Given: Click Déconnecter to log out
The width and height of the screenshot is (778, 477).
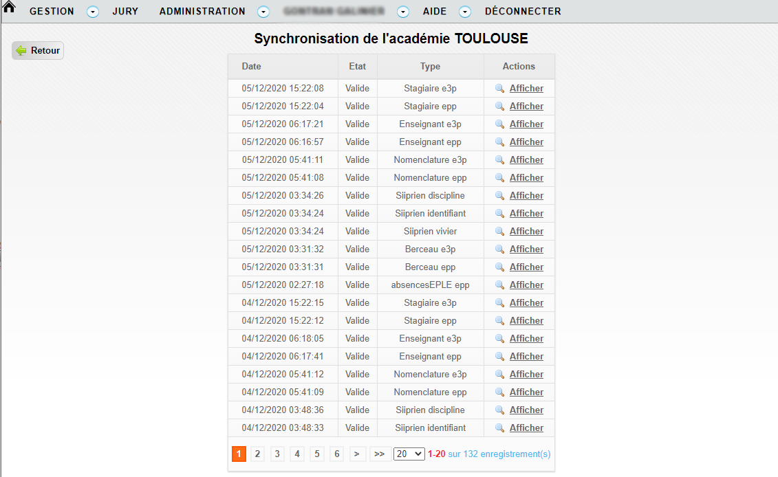Looking at the screenshot, I should [523, 12].
